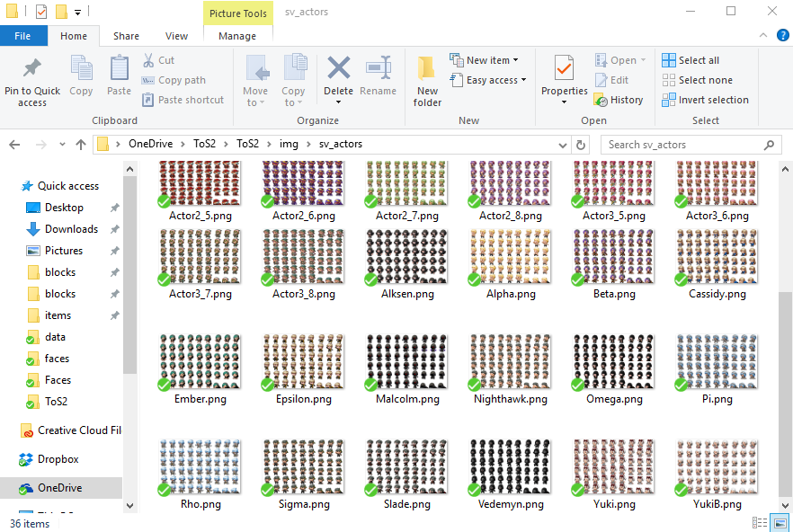
Task: Refresh the sv_actors folder view
Action: [581, 145]
